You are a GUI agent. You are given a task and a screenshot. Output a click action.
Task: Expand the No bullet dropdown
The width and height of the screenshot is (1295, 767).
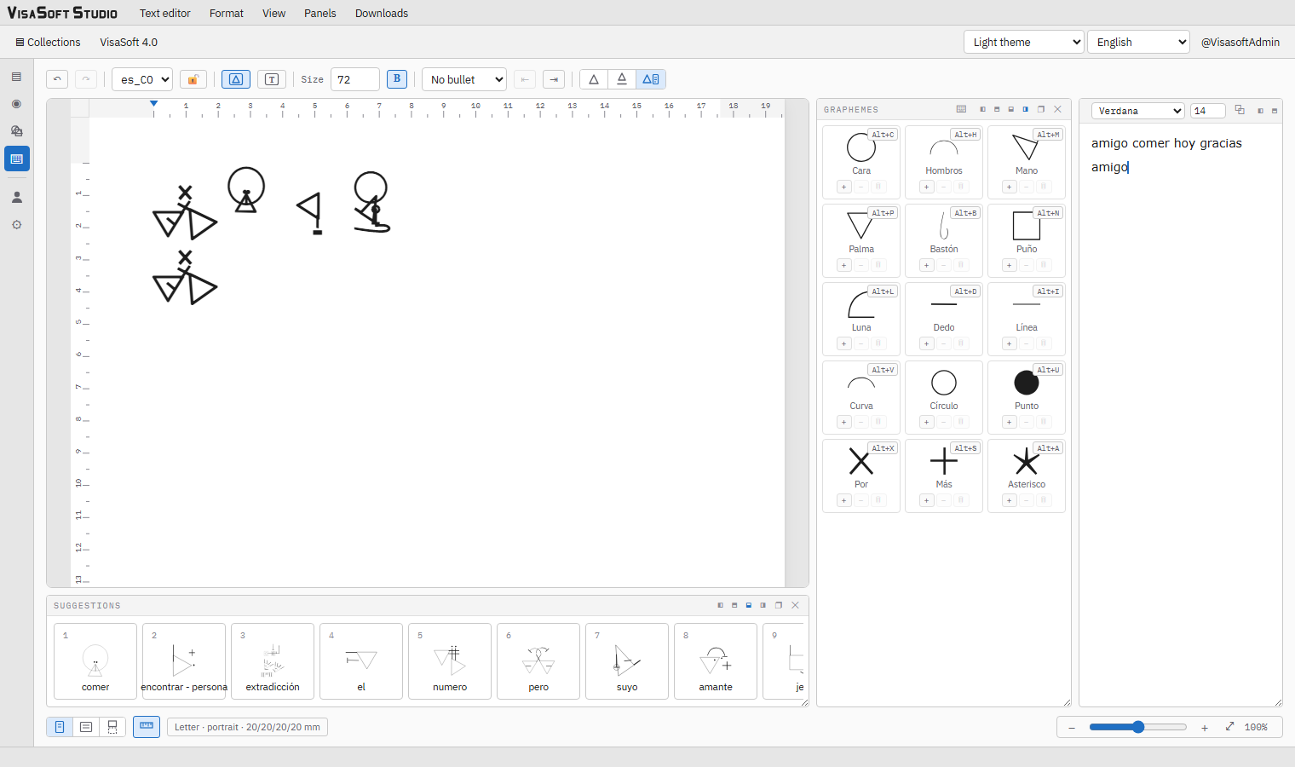pyautogui.click(x=464, y=79)
